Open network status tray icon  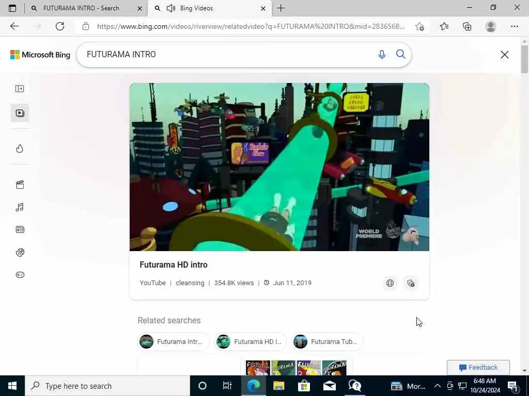click(462, 386)
